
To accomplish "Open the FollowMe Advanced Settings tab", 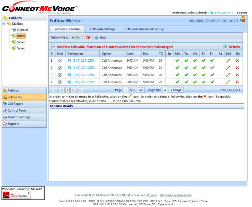I will coord(144,29).
